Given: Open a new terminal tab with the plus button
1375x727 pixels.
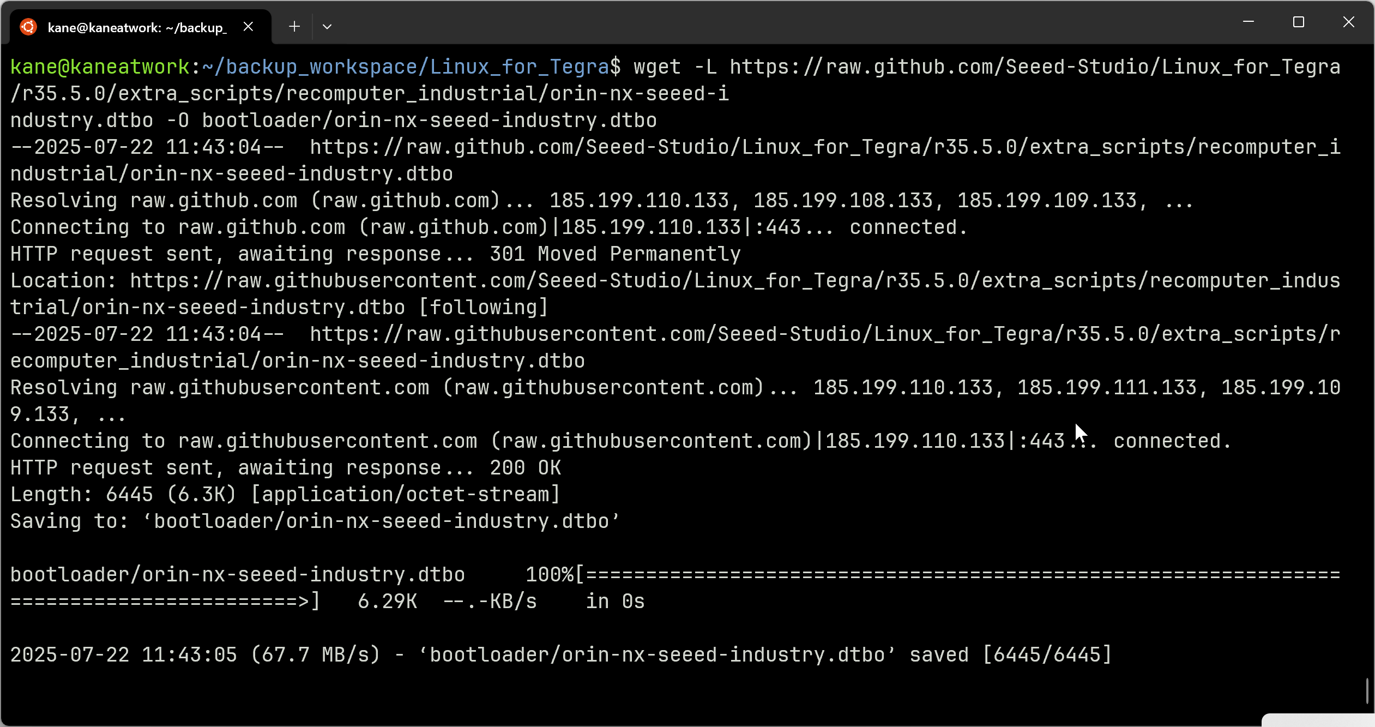Looking at the screenshot, I should click(294, 26).
